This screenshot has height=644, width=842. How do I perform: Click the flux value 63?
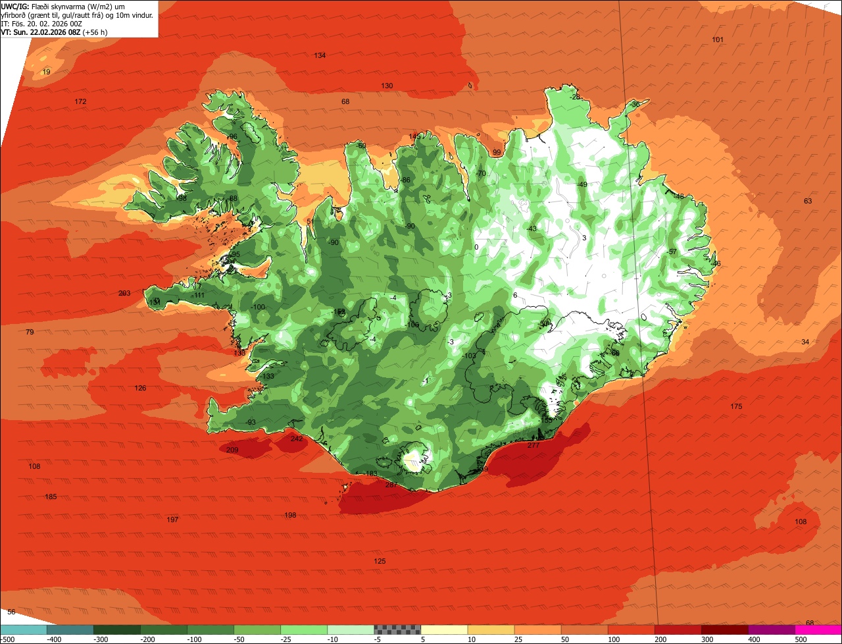[808, 201]
